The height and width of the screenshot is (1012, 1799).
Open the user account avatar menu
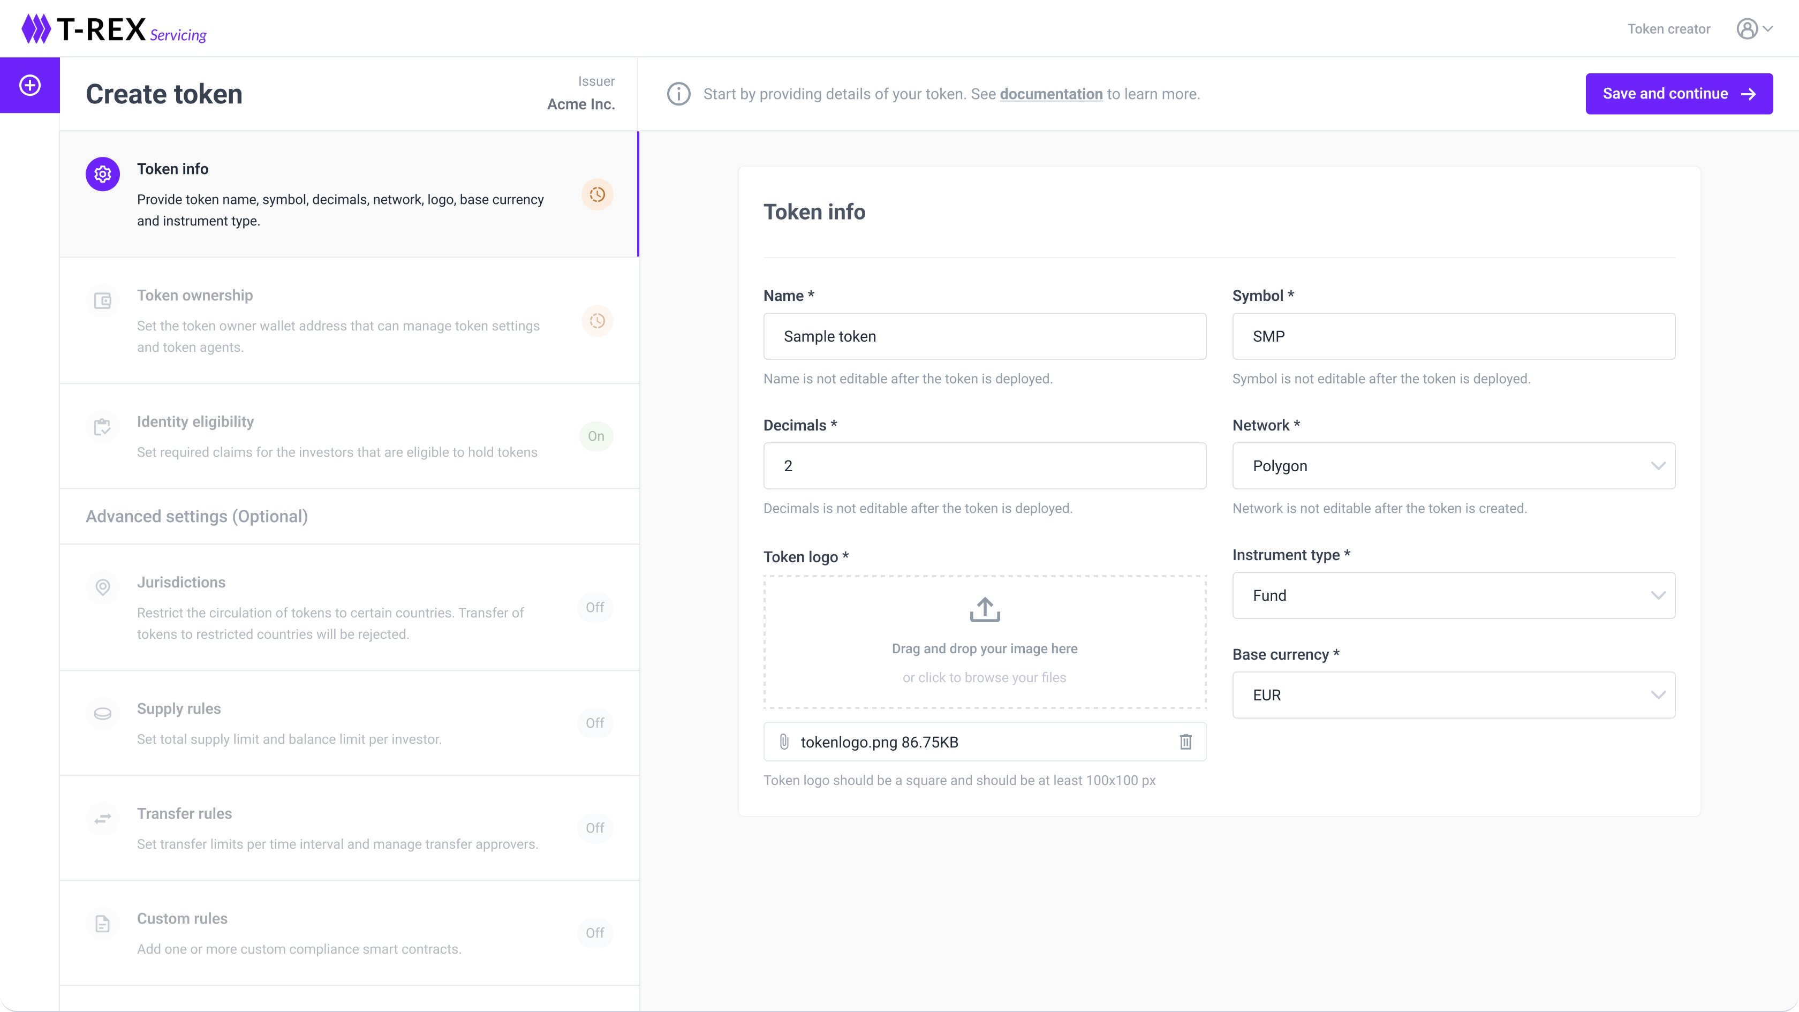tap(1753, 28)
